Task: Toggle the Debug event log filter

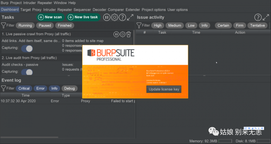Action: pos(69,88)
